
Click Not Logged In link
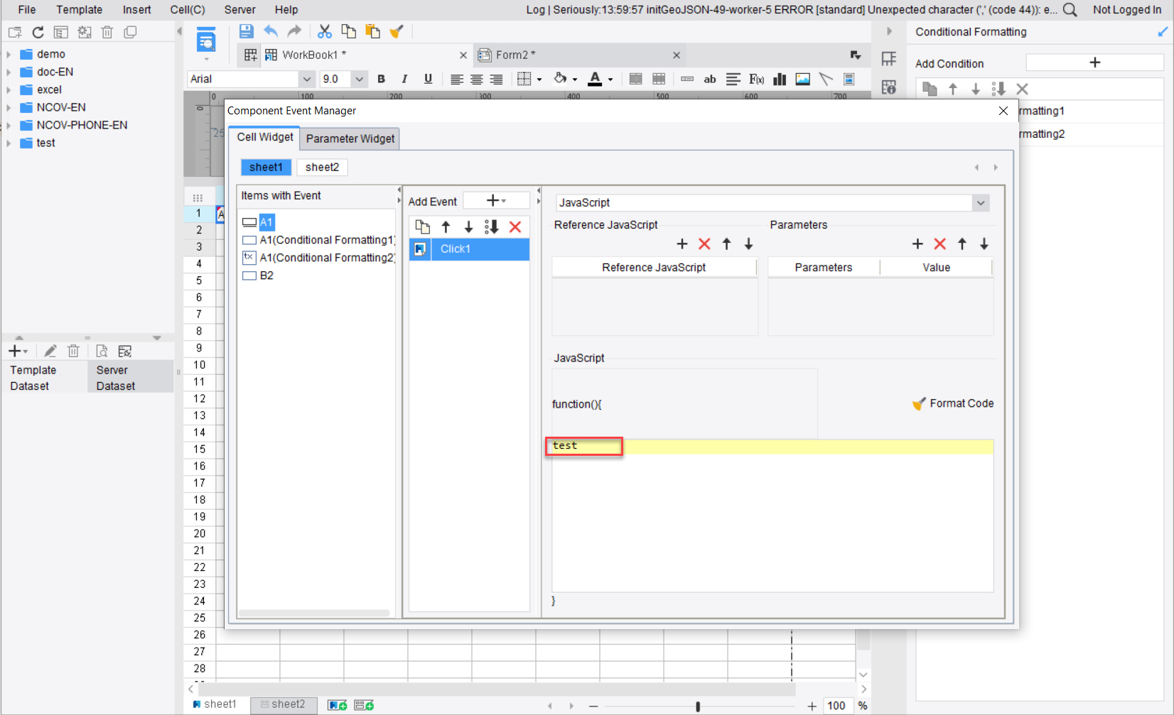1127,9
